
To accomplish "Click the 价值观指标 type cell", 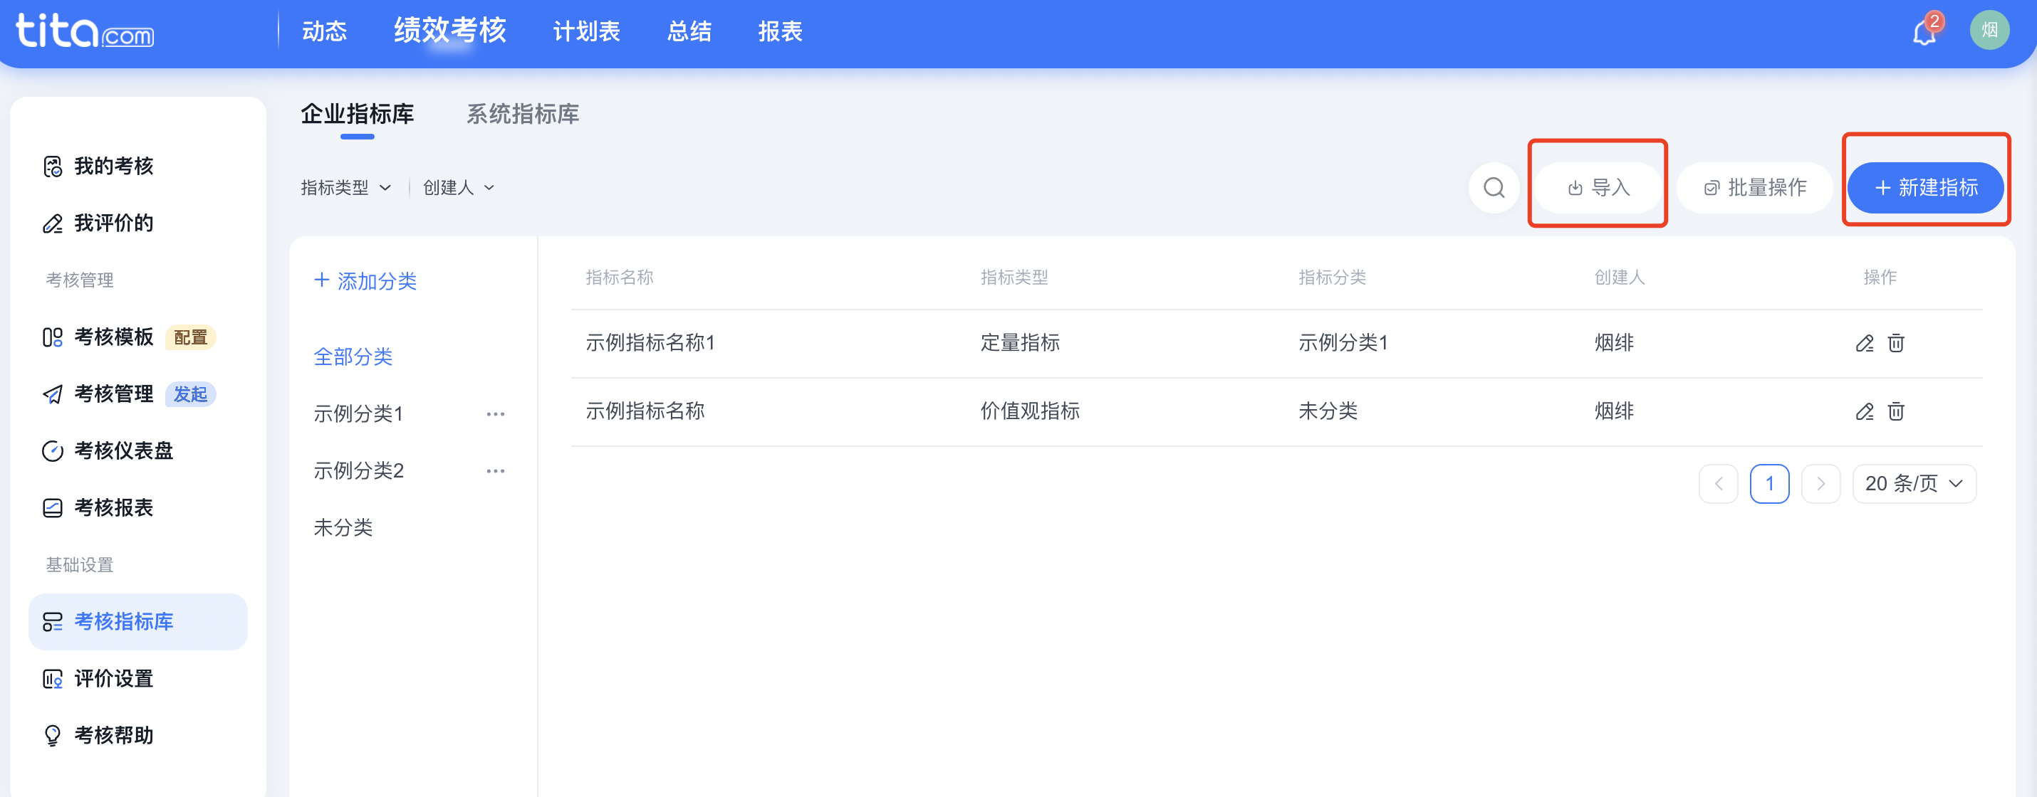I will (1030, 411).
